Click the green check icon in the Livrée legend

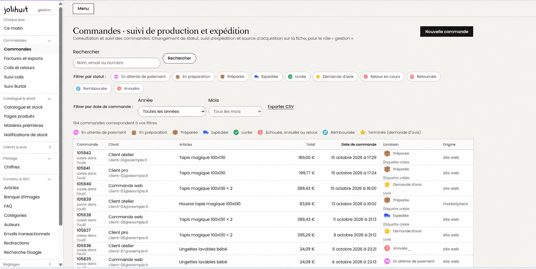[236, 133]
